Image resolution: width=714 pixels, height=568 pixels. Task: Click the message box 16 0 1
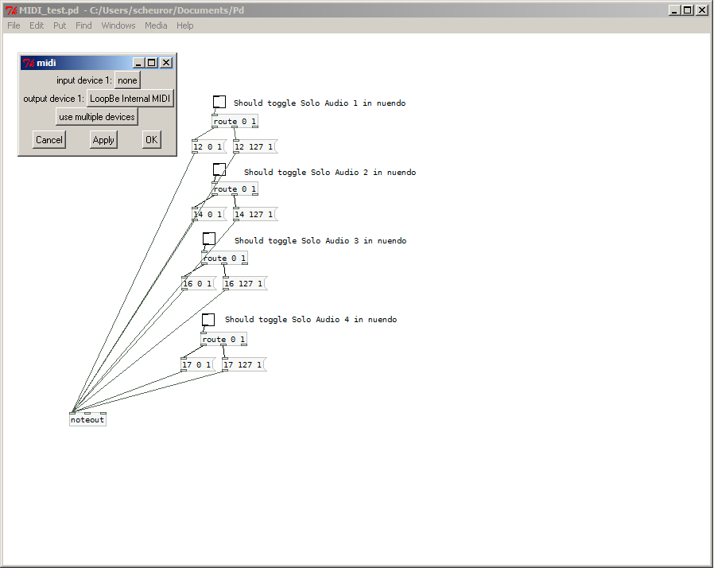click(x=199, y=283)
